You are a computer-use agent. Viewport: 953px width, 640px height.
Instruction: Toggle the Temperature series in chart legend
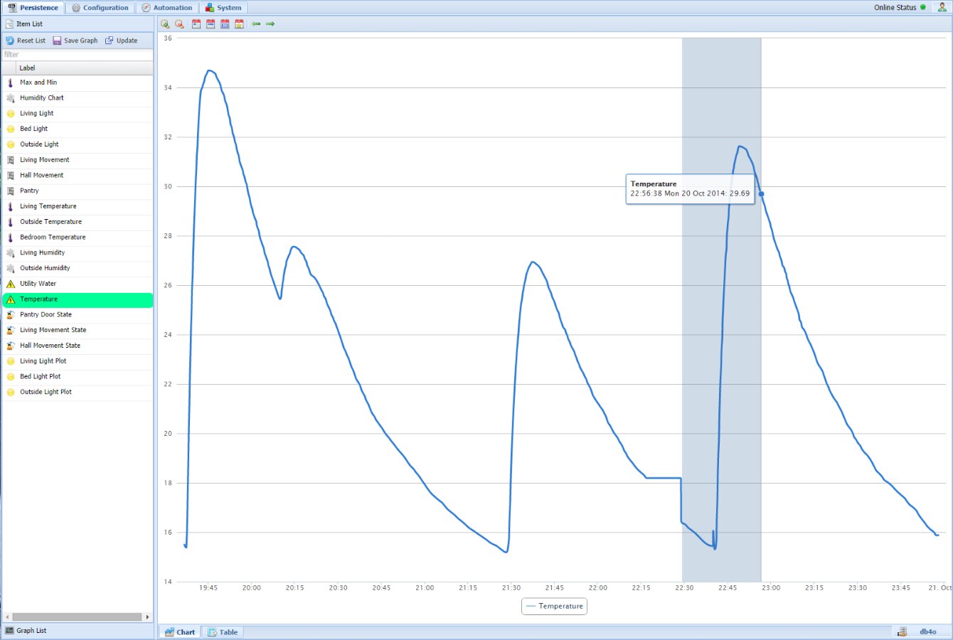[555, 607]
